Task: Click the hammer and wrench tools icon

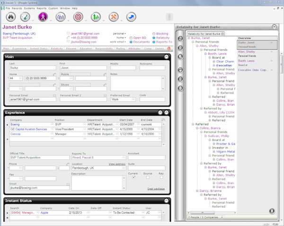Action: click(x=114, y=17)
